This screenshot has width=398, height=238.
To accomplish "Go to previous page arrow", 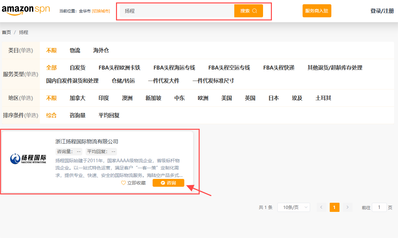I will point(321,207).
